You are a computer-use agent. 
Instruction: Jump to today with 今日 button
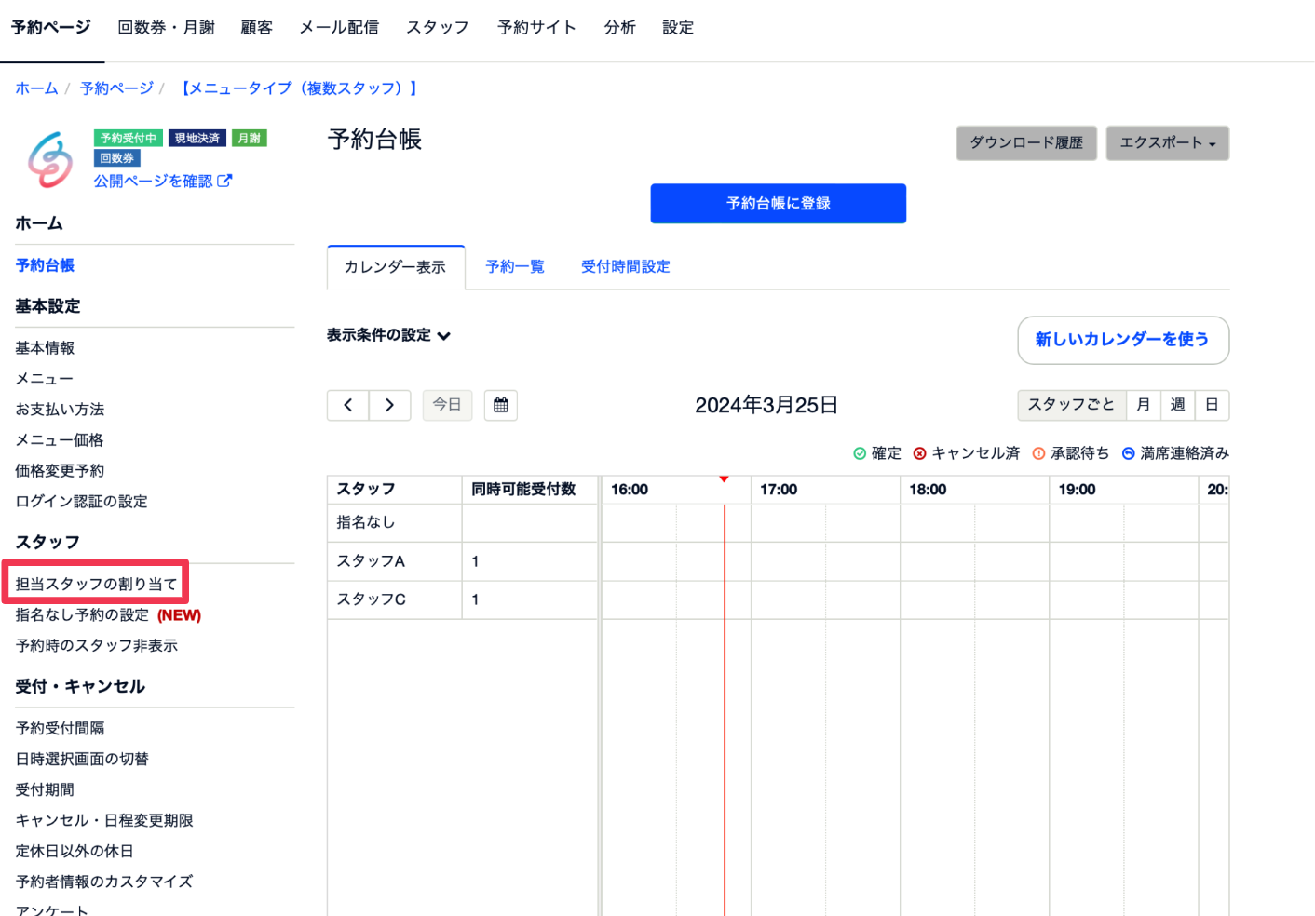point(447,405)
